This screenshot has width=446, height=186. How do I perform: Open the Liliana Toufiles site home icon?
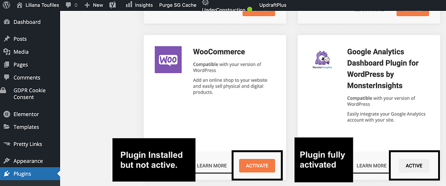click(x=19, y=5)
